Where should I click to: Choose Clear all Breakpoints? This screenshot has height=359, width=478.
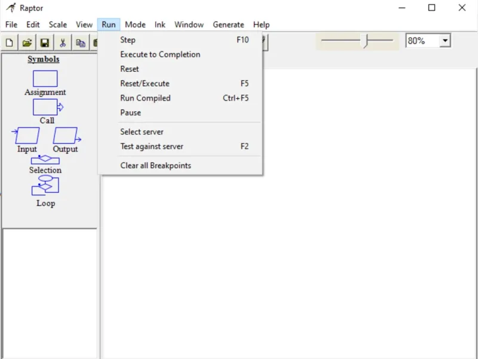(x=180, y=166)
